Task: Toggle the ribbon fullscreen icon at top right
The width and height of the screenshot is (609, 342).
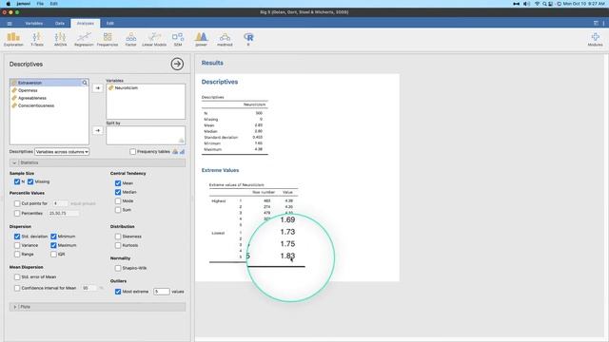Action: point(596,23)
